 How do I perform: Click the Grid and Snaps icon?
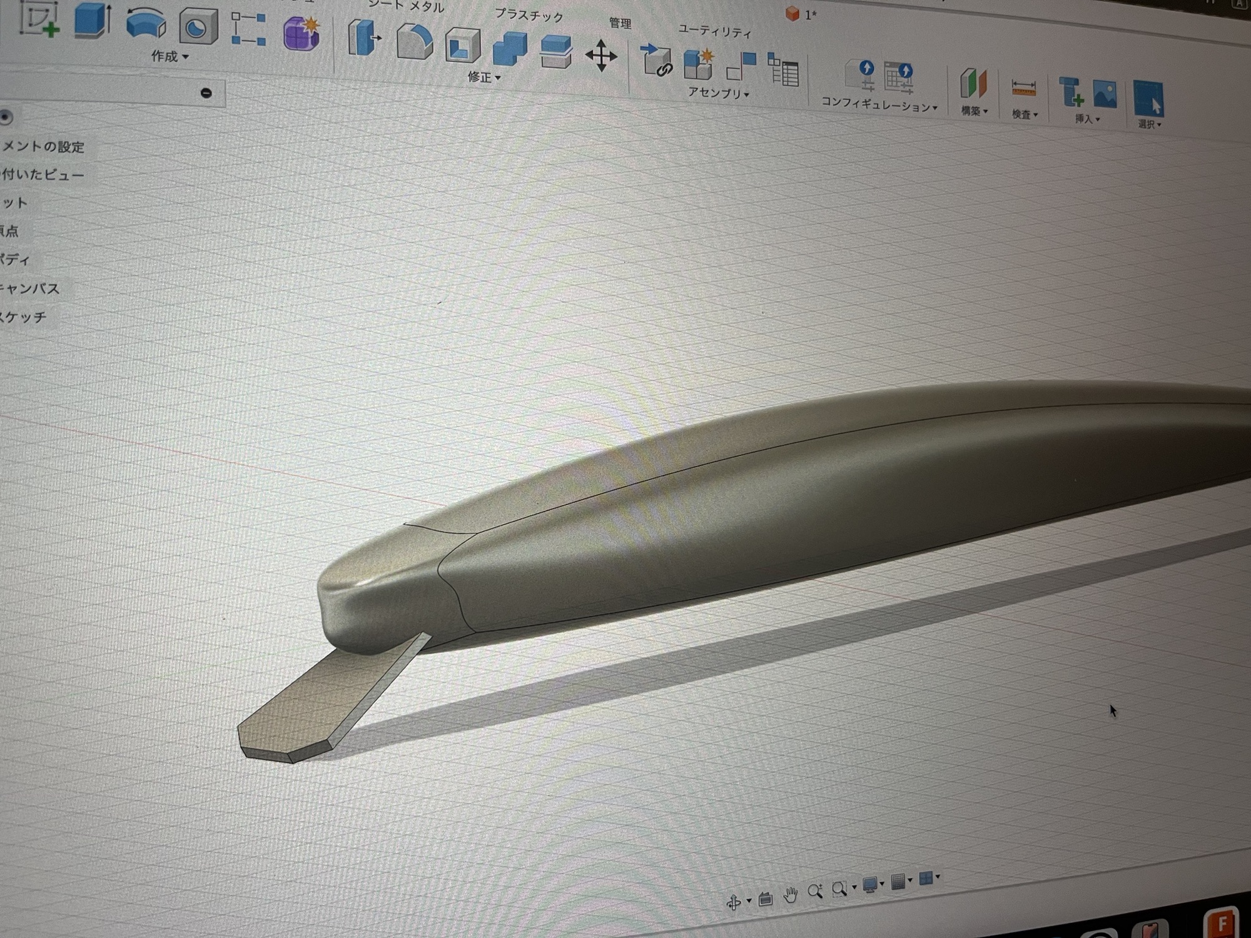[x=898, y=882]
